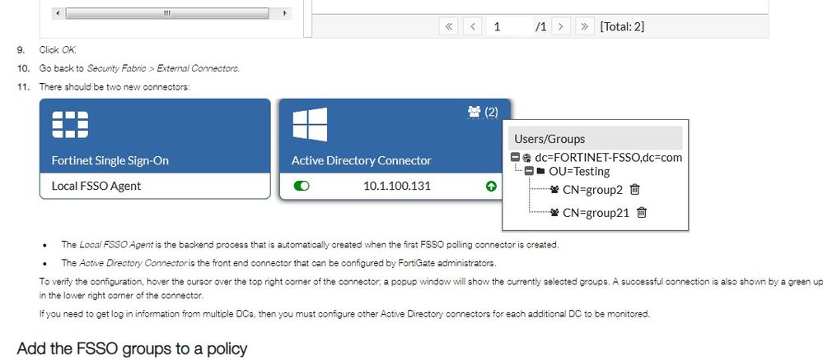Select the CN=group2 entry
Image resolution: width=823 pixels, height=360 pixels.
592,190
